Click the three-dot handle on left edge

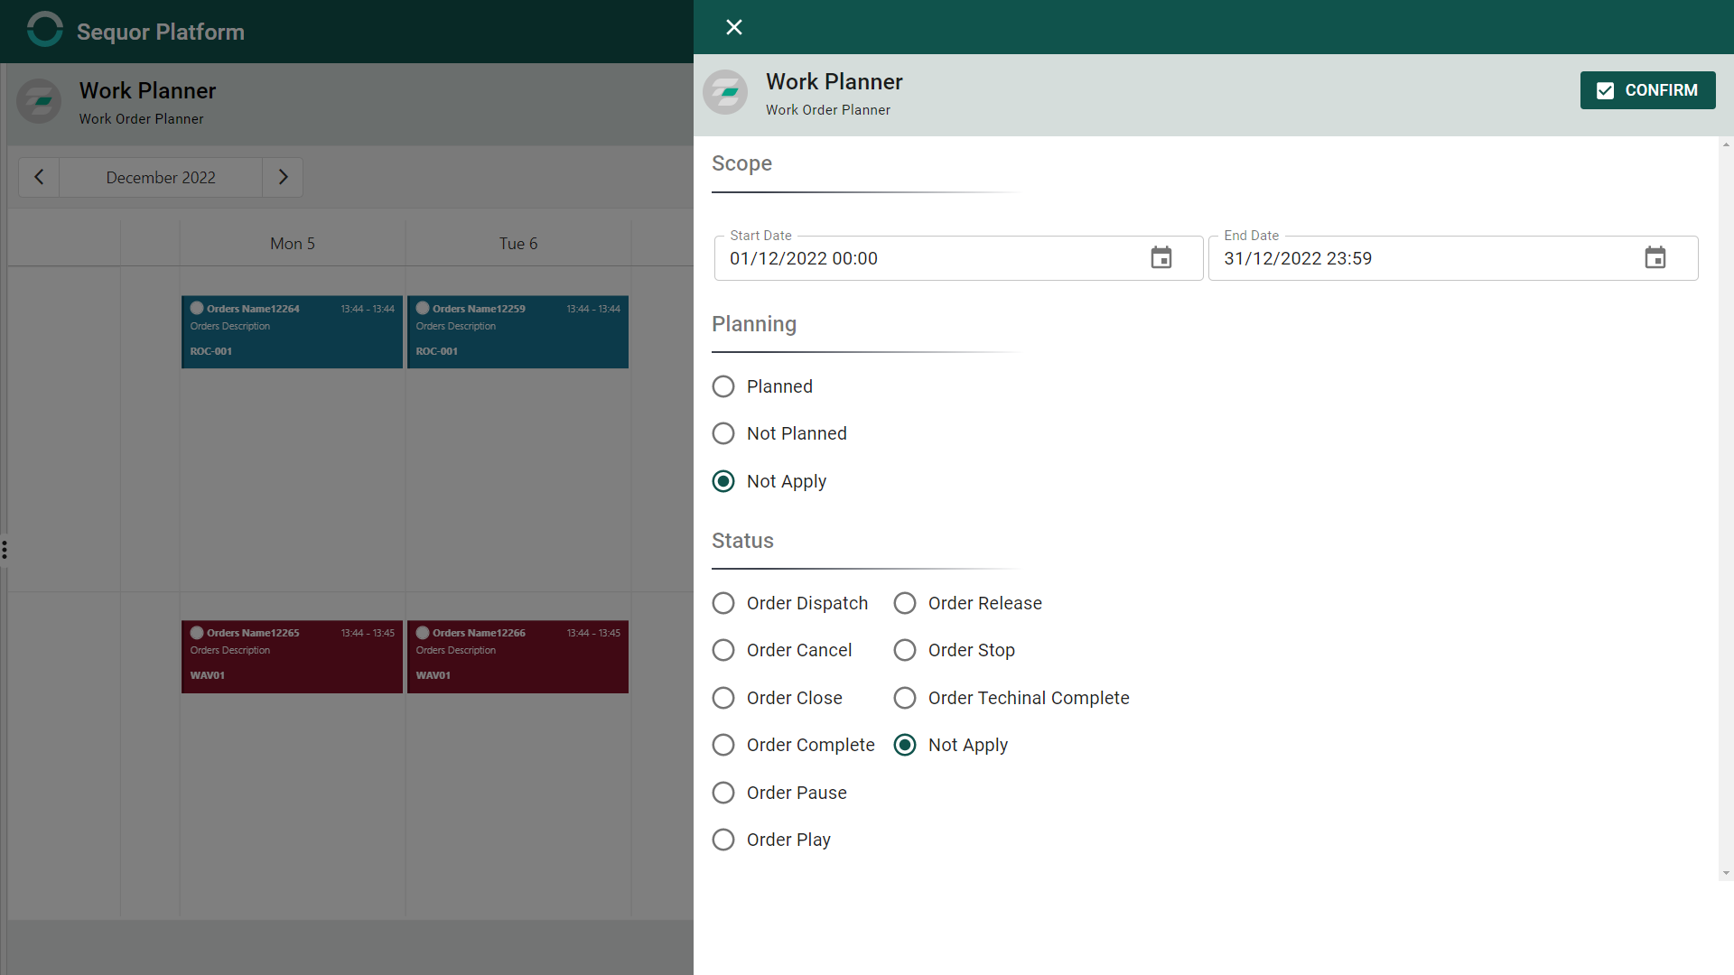[x=5, y=550]
